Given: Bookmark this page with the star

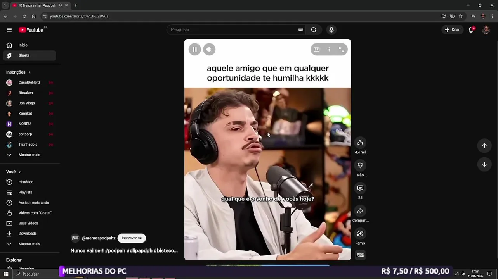Looking at the screenshot, I should pyautogui.click(x=461, y=16).
